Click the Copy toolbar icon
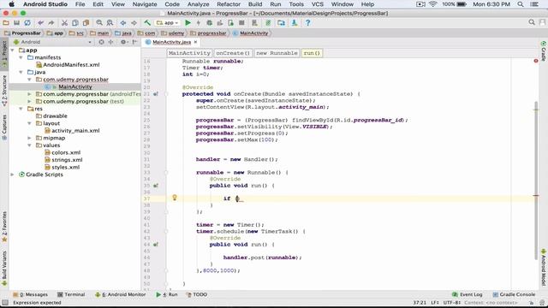 [x=75, y=23]
